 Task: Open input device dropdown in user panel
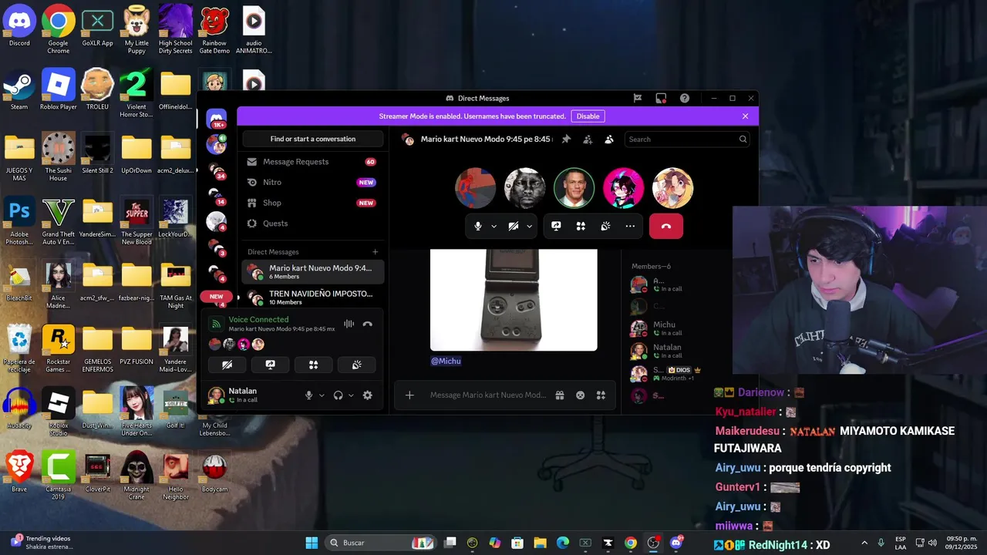pos(322,395)
